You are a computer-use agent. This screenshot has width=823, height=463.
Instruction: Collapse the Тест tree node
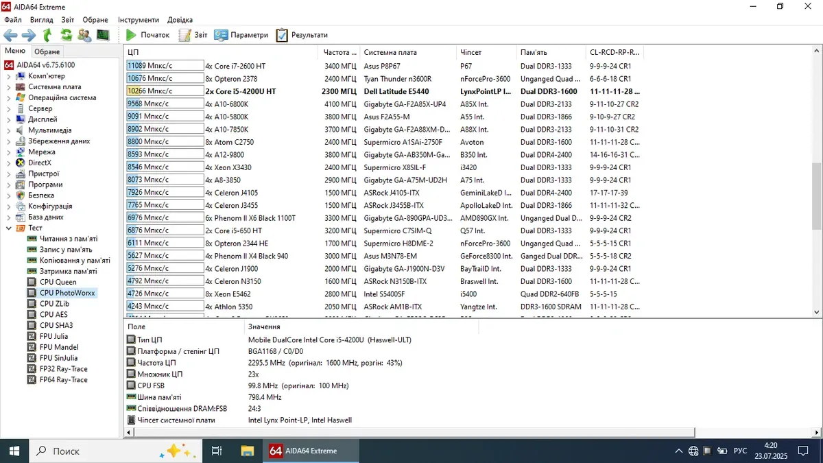(x=8, y=228)
